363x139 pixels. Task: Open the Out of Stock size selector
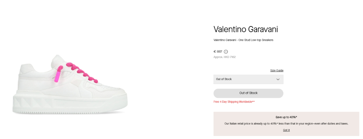pos(245,79)
